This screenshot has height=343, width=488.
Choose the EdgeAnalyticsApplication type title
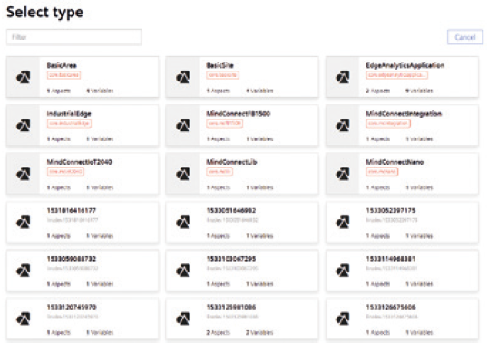[x=405, y=65]
